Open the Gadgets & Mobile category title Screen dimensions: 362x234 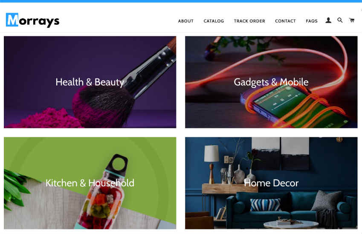(271, 82)
